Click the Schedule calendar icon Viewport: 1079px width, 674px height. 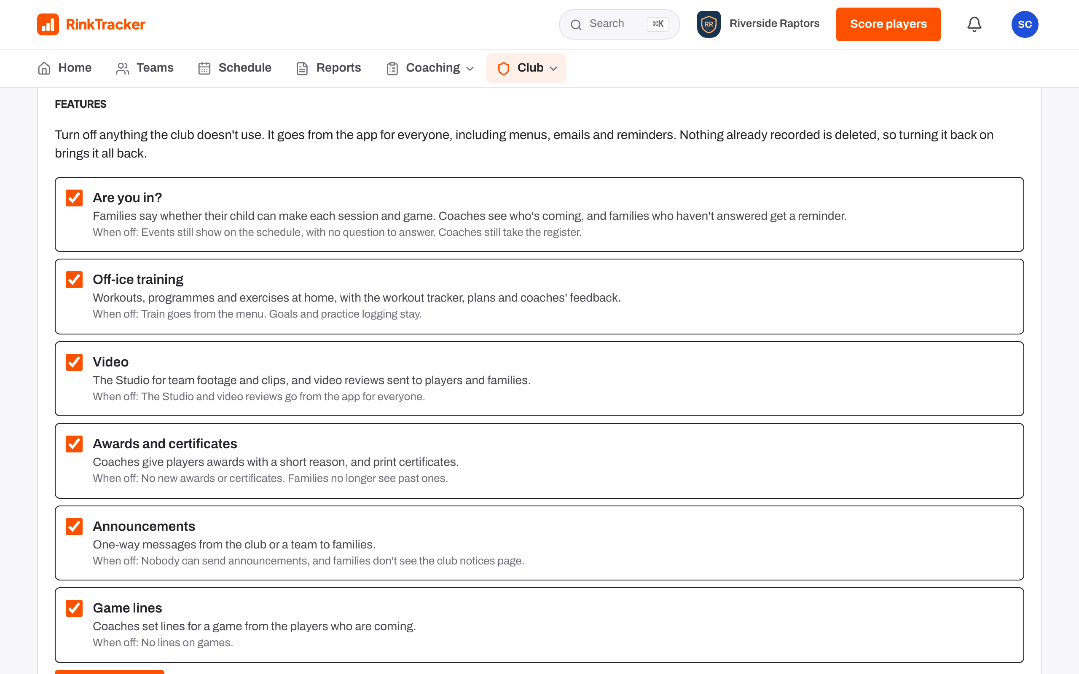[x=204, y=68]
